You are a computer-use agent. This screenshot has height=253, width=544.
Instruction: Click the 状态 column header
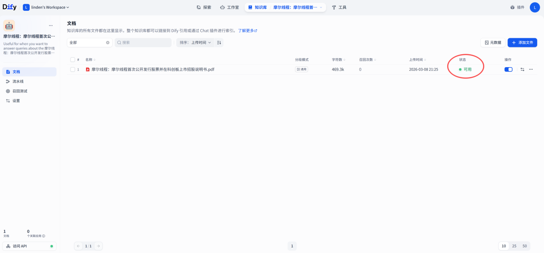pos(462,60)
